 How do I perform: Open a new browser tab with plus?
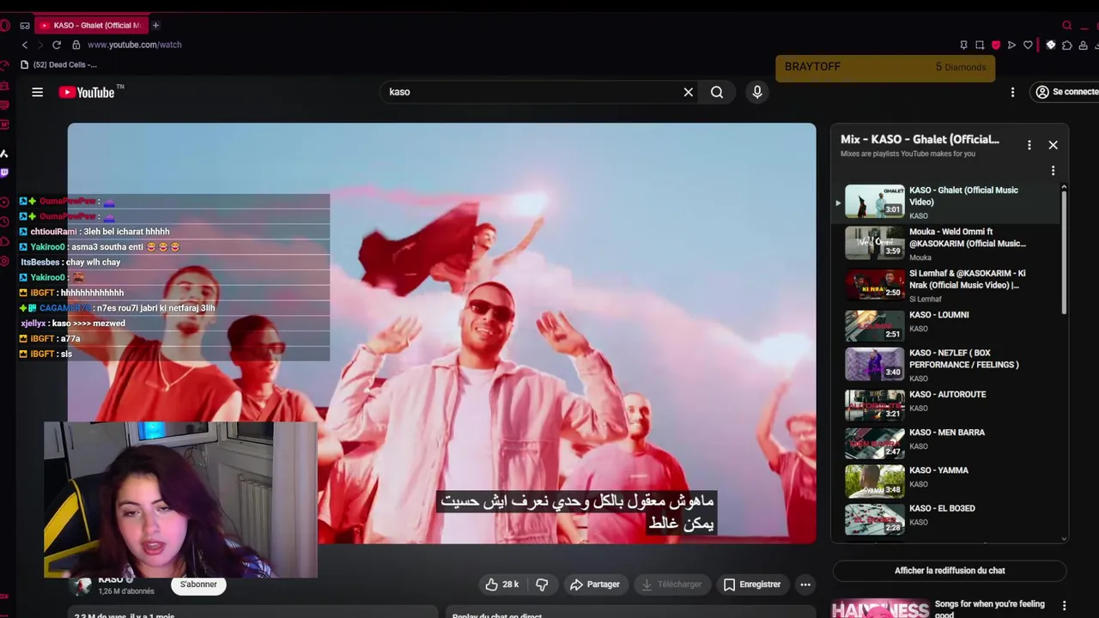155,25
